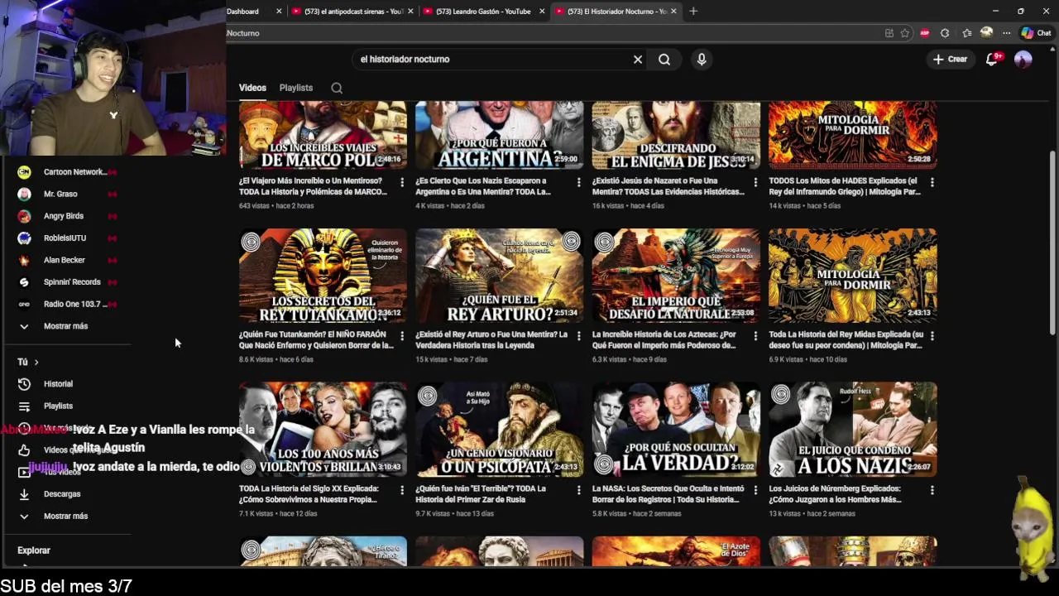Screen dimensions: 1059x596
Task: Open options menu for the Aztecas video
Action: point(755,336)
